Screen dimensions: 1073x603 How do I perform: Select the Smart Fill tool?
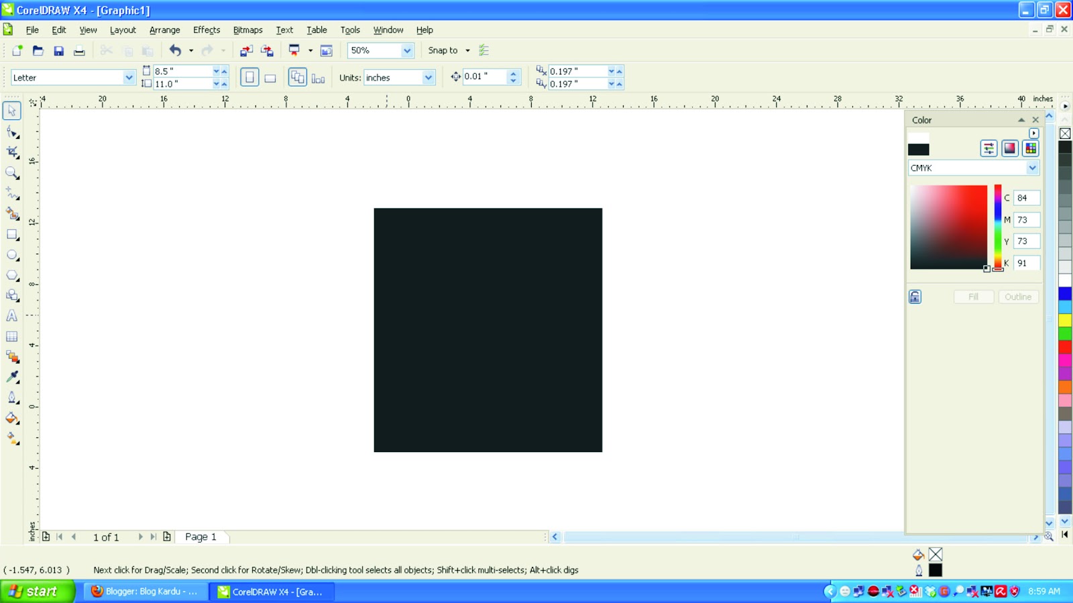coord(12,214)
